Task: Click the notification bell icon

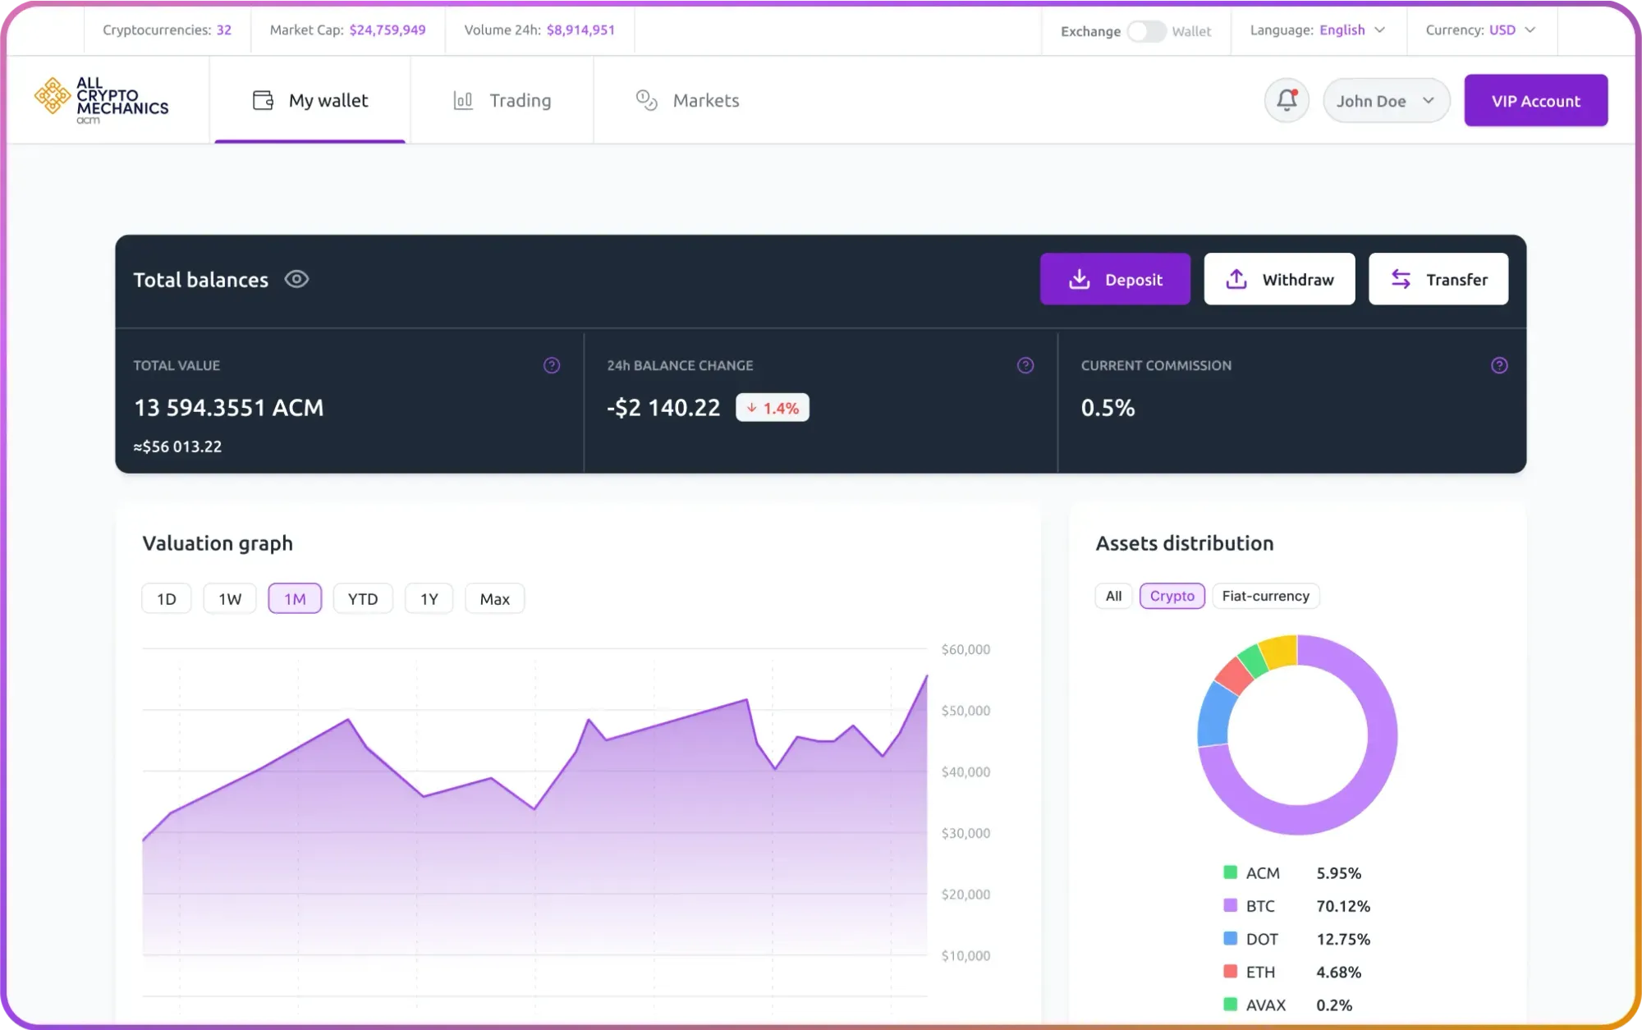Action: tap(1287, 100)
